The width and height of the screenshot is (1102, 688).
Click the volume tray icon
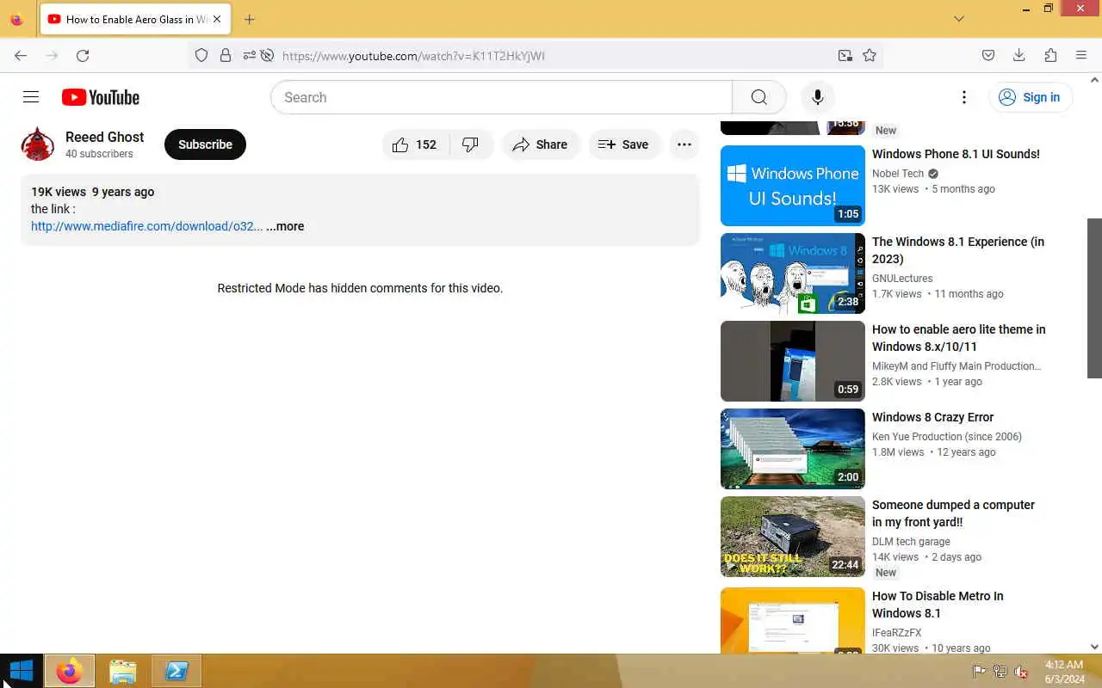1021,672
